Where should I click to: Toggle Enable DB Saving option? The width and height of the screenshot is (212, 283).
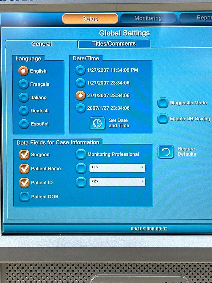pyautogui.click(x=163, y=119)
